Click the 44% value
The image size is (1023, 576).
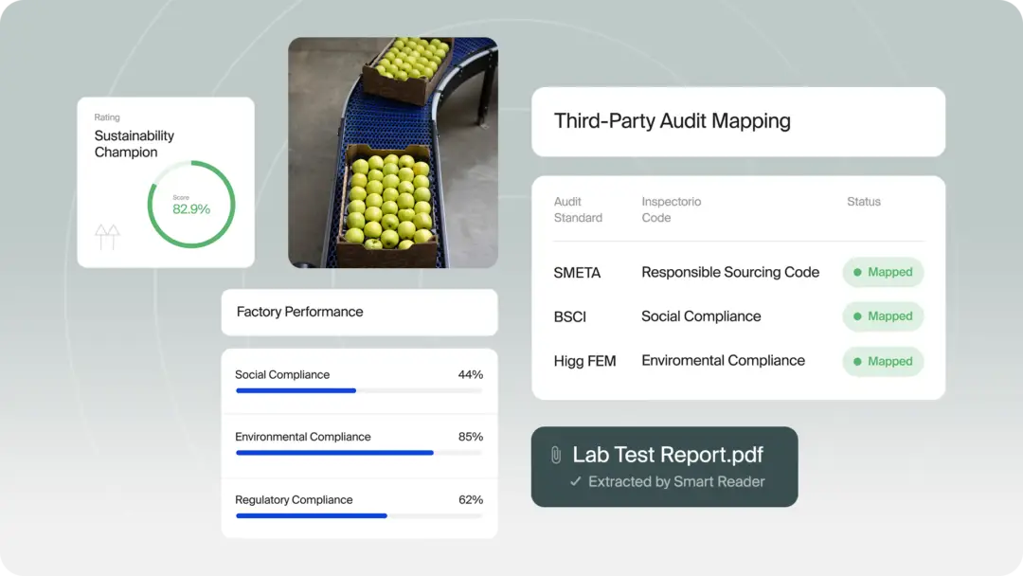tap(471, 374)
